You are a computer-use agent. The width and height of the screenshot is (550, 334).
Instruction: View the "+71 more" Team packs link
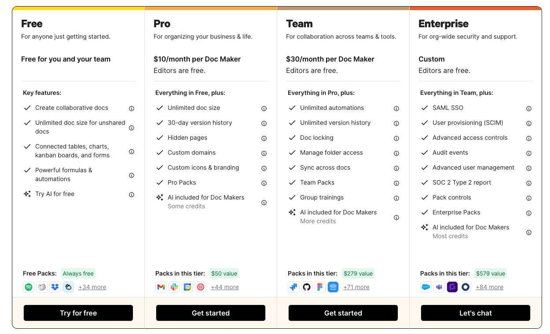coord(356,287)
